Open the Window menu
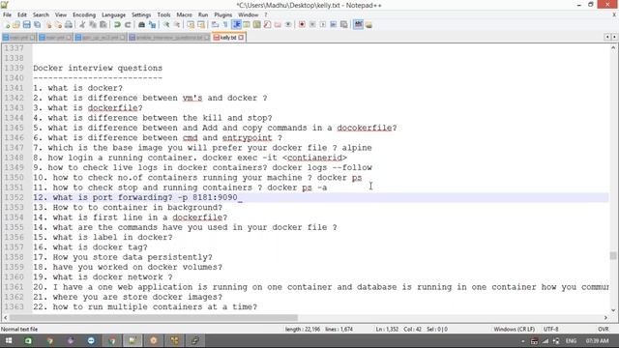 [249, 15]
